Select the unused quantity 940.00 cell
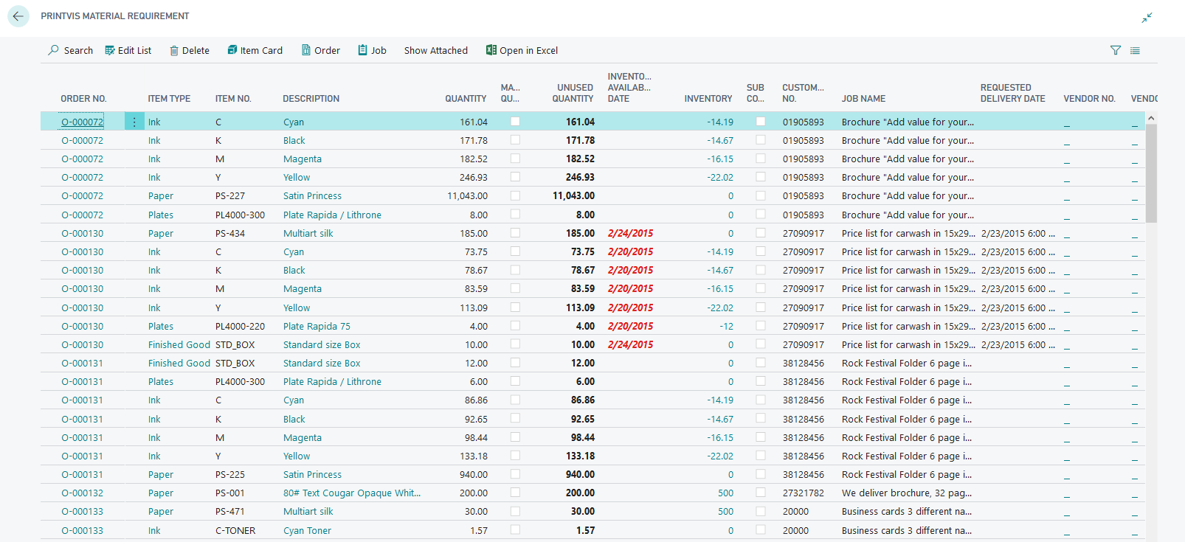1185x542 pixels. 580,474
